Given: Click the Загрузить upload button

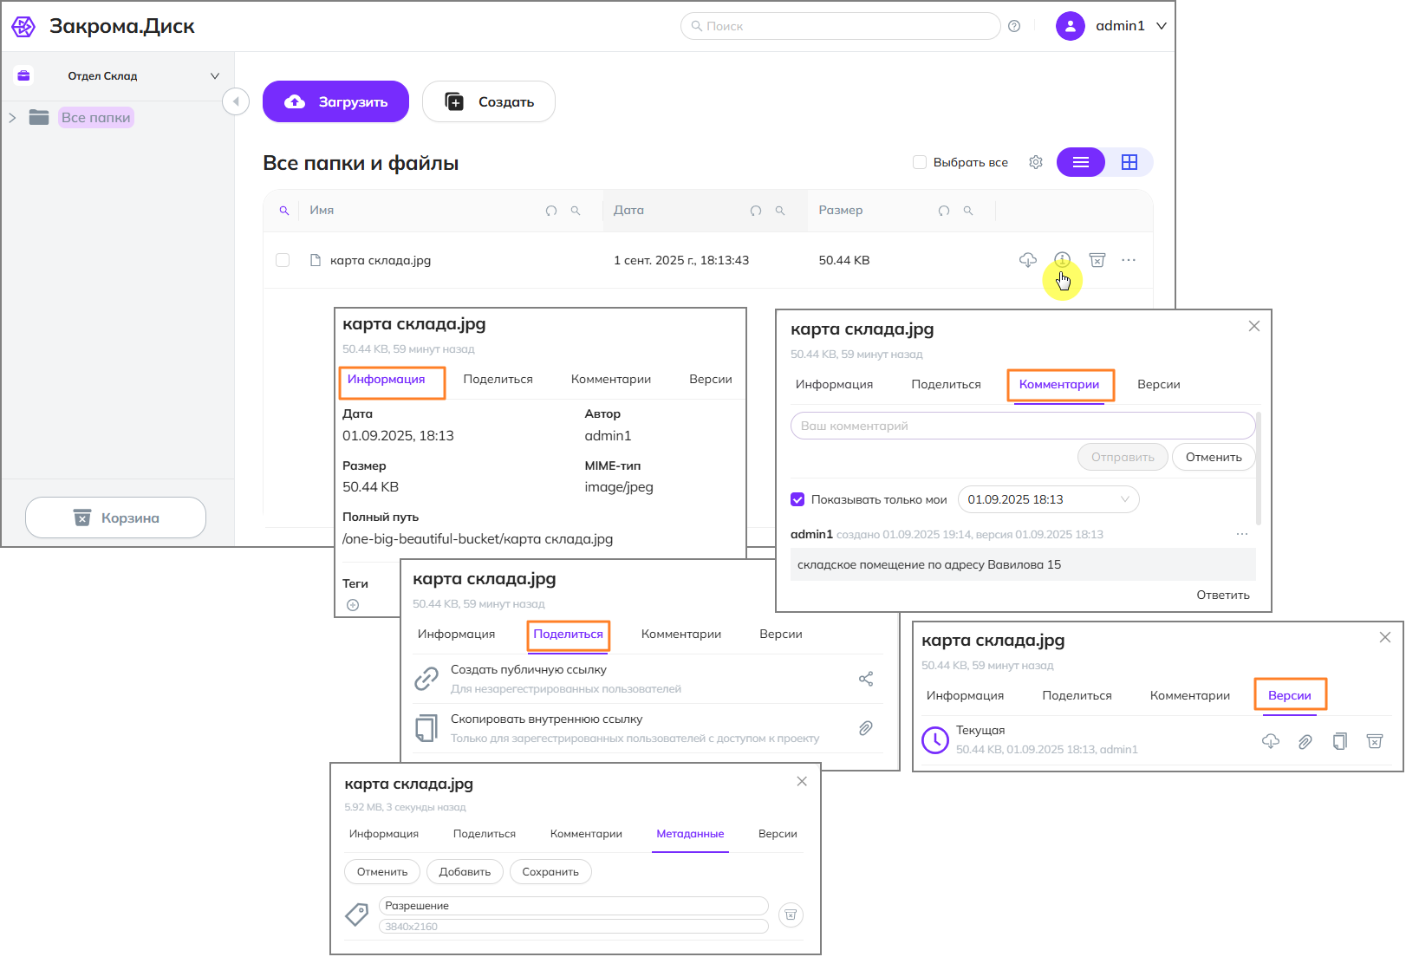Looking at the screenshot, I should (x=336, y=101).
